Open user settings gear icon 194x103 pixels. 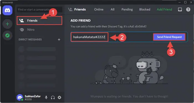59,97
